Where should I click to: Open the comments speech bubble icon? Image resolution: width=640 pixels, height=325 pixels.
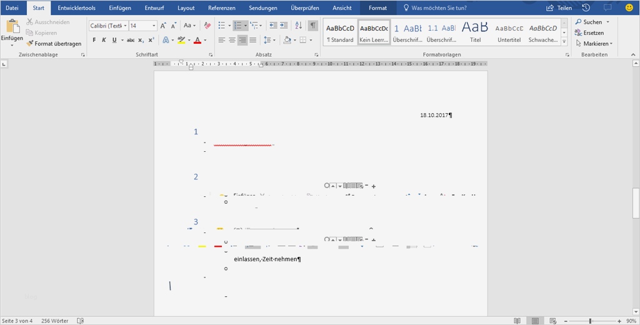[607, 7]
